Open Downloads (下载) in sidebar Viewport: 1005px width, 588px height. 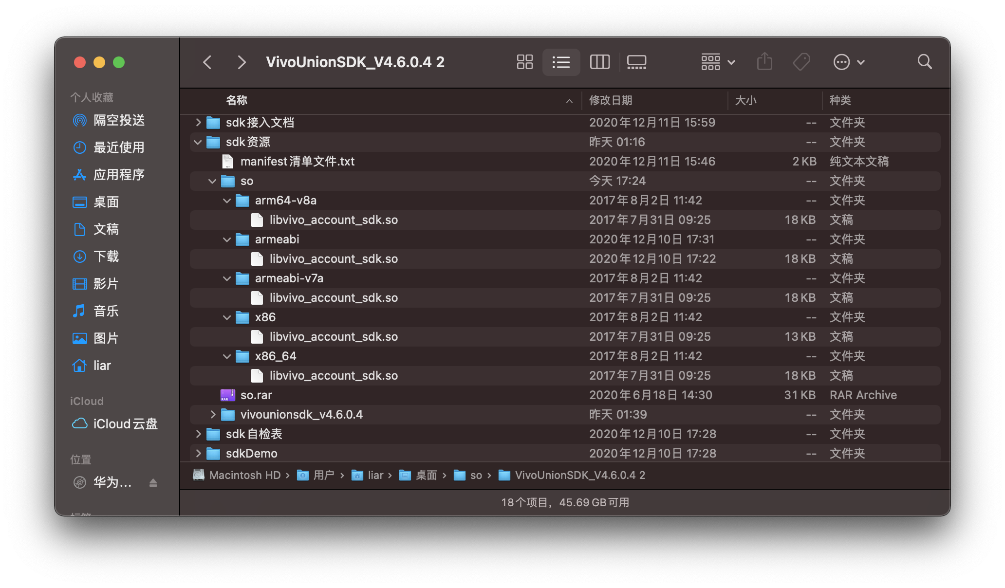click(96, 257)
